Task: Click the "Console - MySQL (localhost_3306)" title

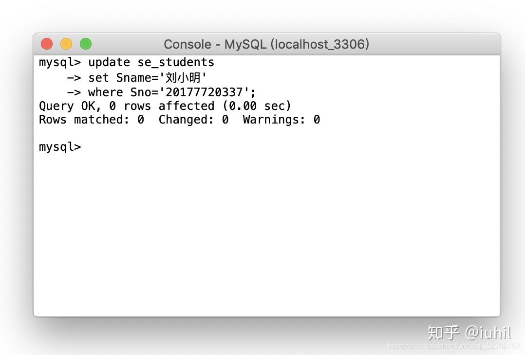Action: click(x=266, y=44)
